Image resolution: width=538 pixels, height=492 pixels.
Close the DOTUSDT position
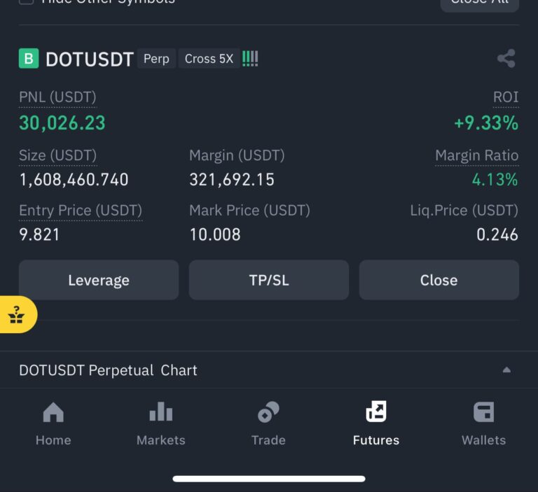pos(439,280)
